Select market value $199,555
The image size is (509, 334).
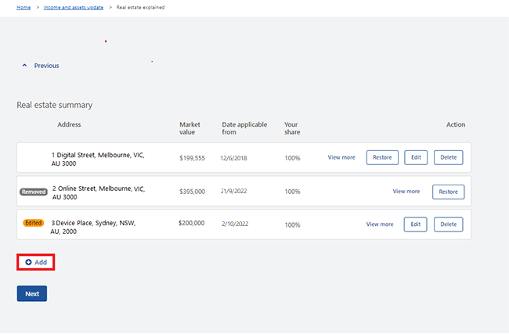coord(192,158)
